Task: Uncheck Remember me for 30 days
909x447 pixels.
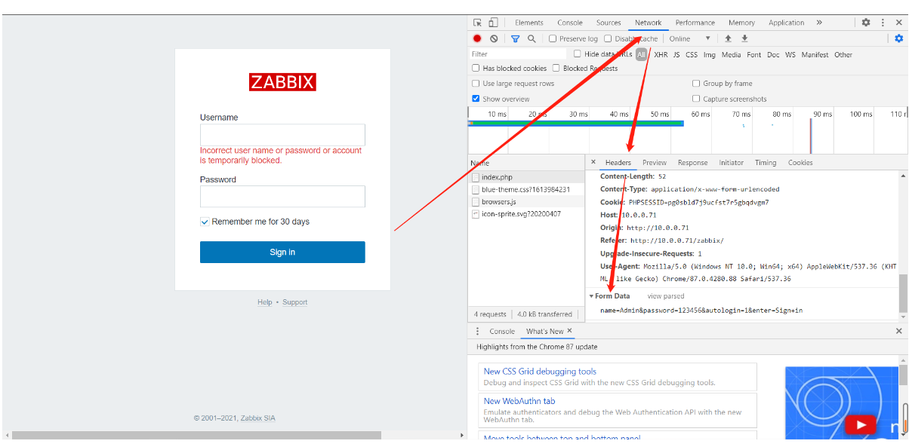Action: [x=205, y=222]
